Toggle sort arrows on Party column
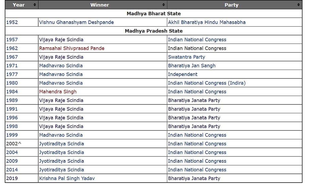The width and height of the screenshot is (319, 185). click(x=299, y=5)
